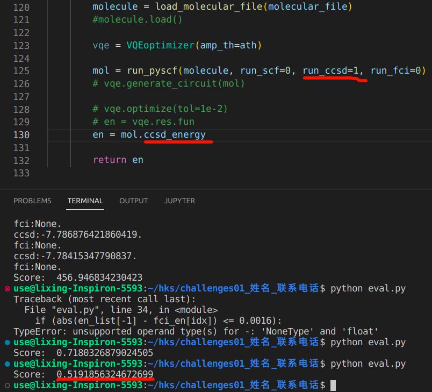The height and width of the screenshot is (392, 432).
Task: Click the Score 0.5191856324672699 output value
Action: coord(105,374)
